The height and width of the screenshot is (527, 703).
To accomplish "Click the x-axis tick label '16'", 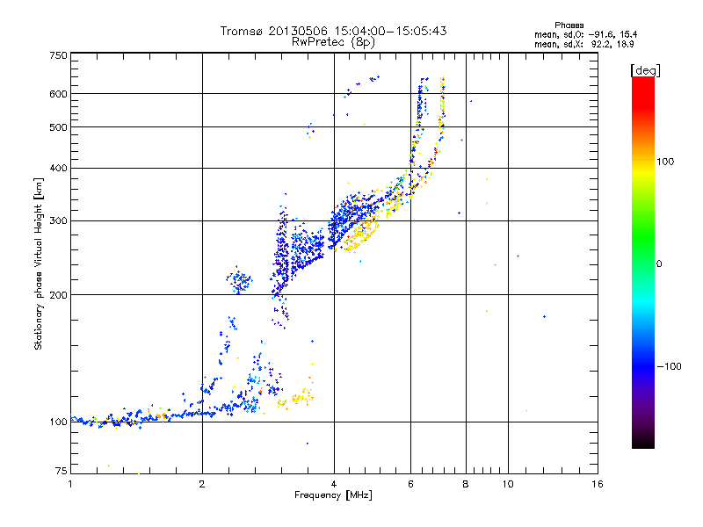I will (598, 484).
